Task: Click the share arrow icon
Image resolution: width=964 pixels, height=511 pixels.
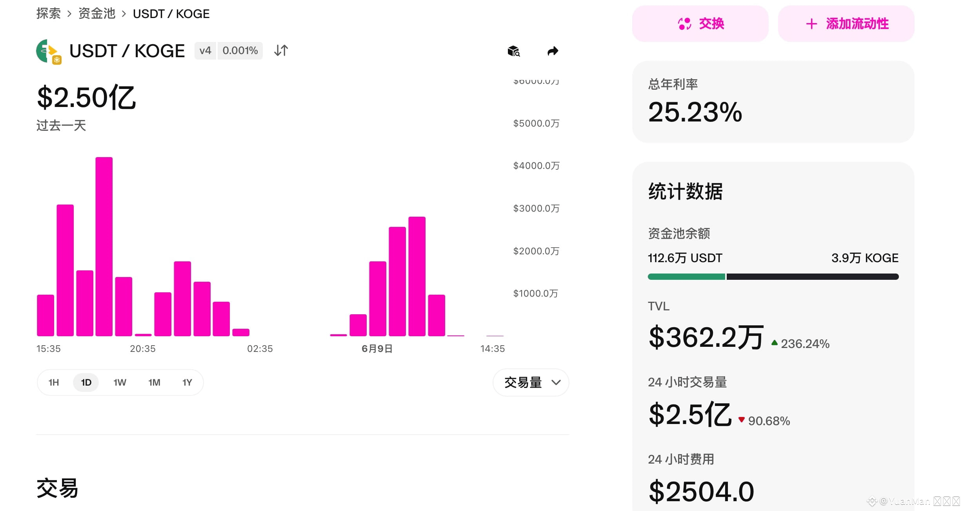Action: point(553,51)
